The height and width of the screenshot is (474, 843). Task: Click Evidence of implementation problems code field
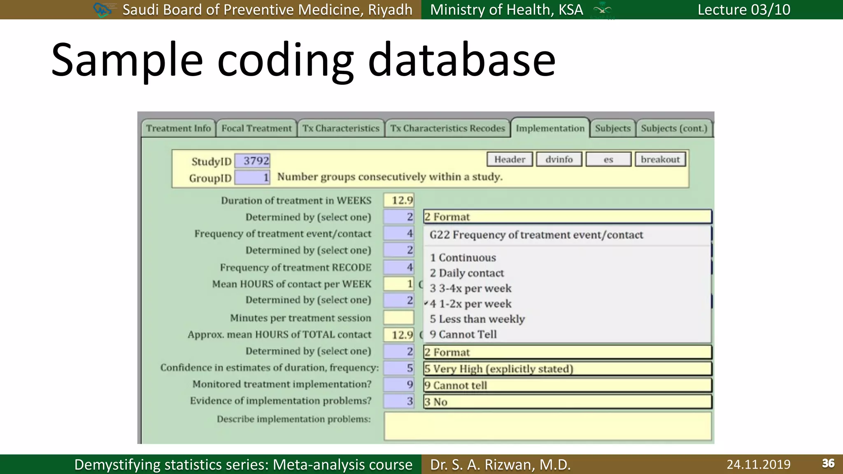(x=398, y=401)
